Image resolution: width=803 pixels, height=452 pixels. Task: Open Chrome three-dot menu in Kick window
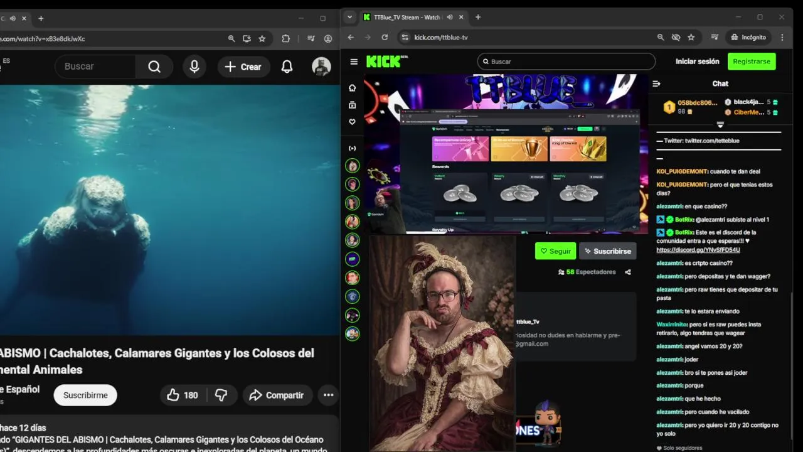pos(782,37)
